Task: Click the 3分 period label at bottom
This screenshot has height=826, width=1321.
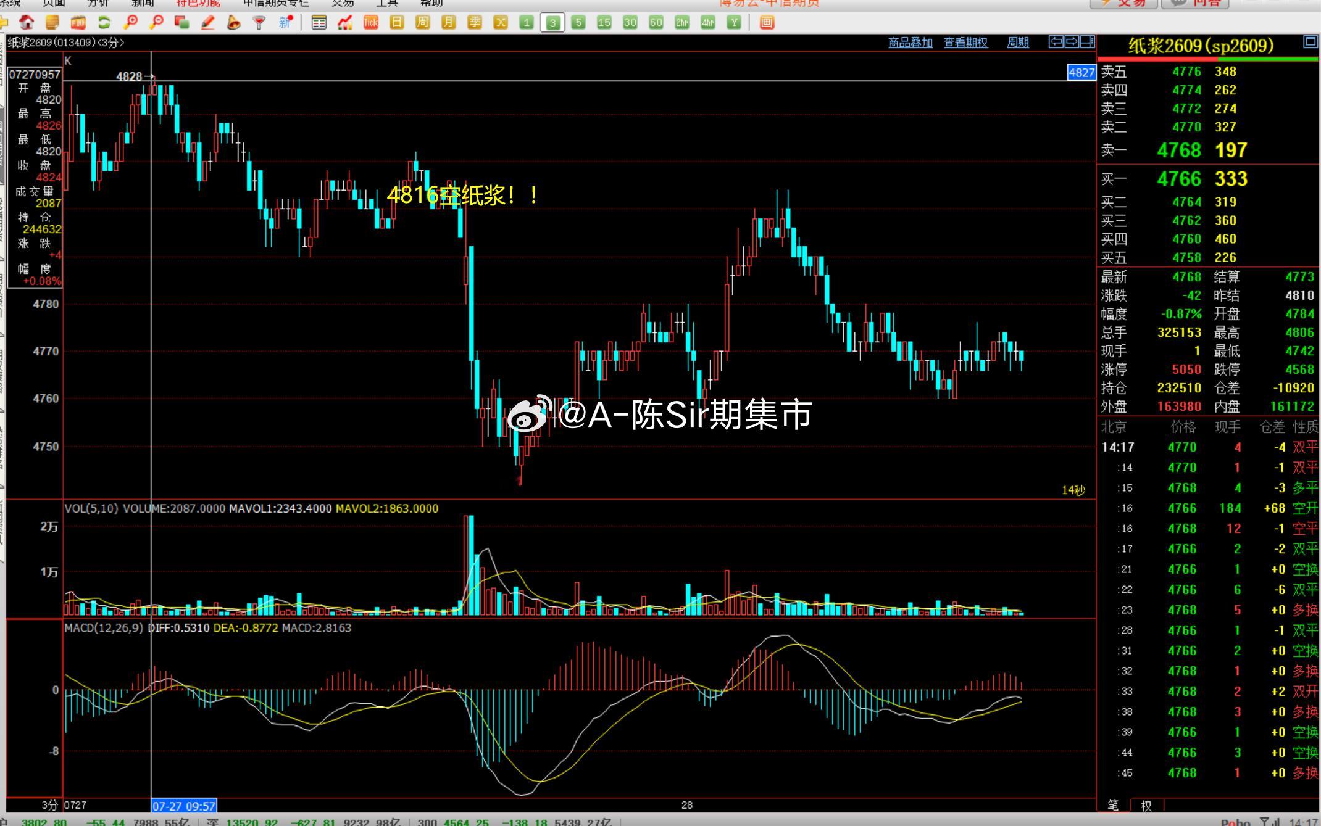Action: tap(49, 806)
